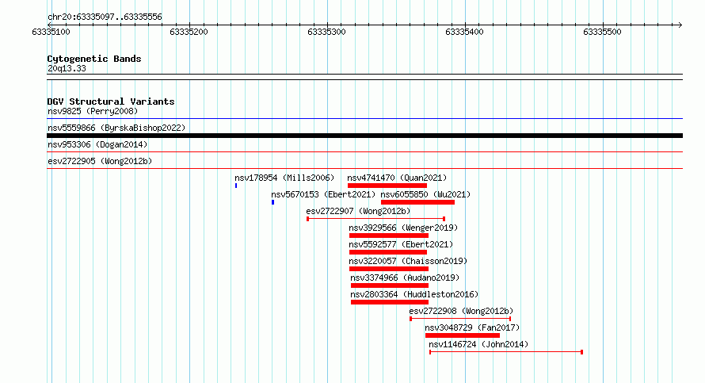Click the red bar under nsv3048729
The width and height of the screenshot is (705, 383).
[x=463, y=335]
